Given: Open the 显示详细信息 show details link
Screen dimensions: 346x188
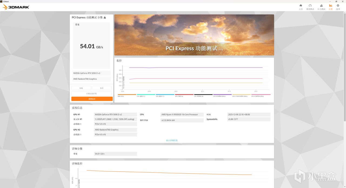Looking at the screenshot, I should click(x=172, y=140).
